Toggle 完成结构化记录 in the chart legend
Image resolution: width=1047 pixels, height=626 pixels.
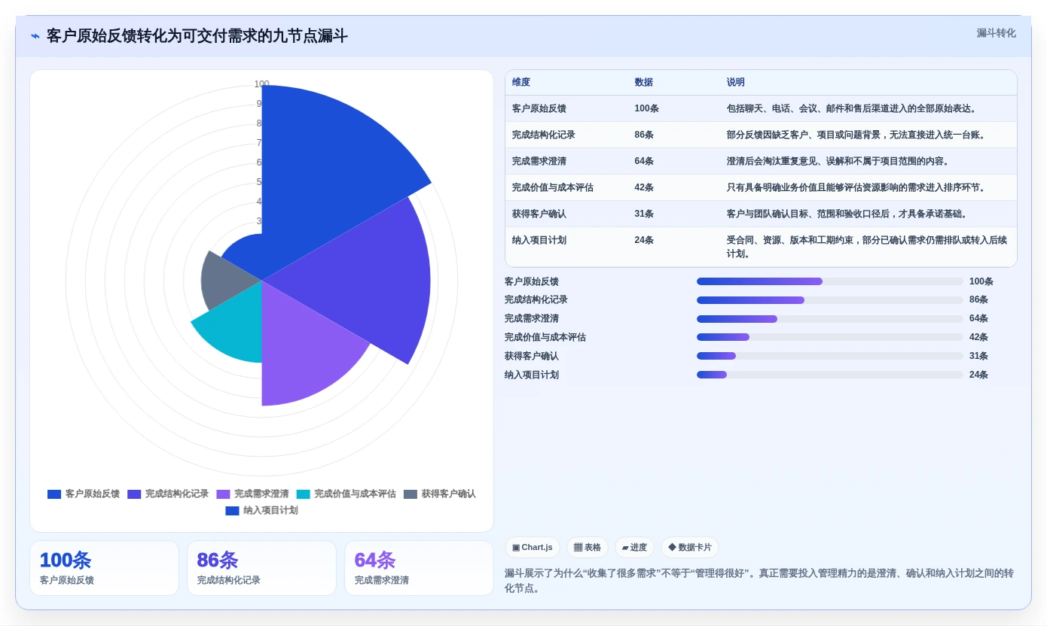point(167,494)
